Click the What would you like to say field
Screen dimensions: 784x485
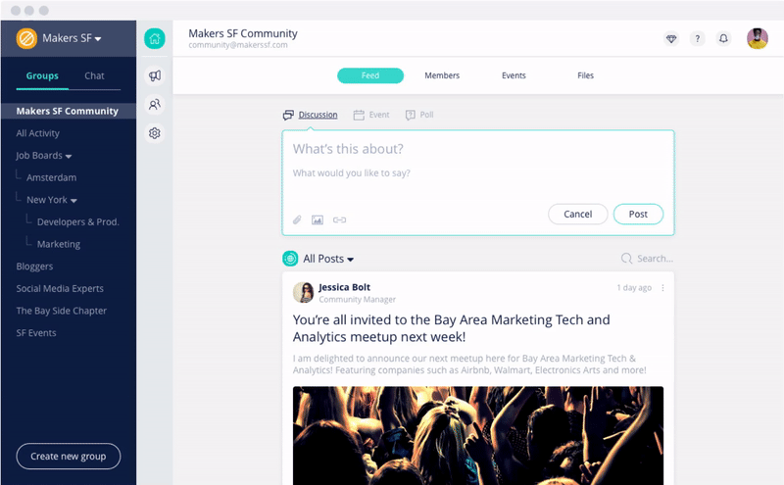352,173
